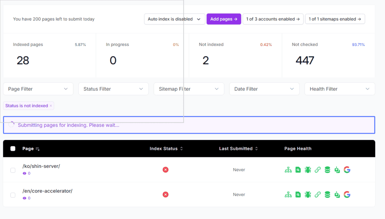The width and height of the screenshot is (385, 219).
Task: Click 'You have 200 pages left' text
Action: point(54,19)
